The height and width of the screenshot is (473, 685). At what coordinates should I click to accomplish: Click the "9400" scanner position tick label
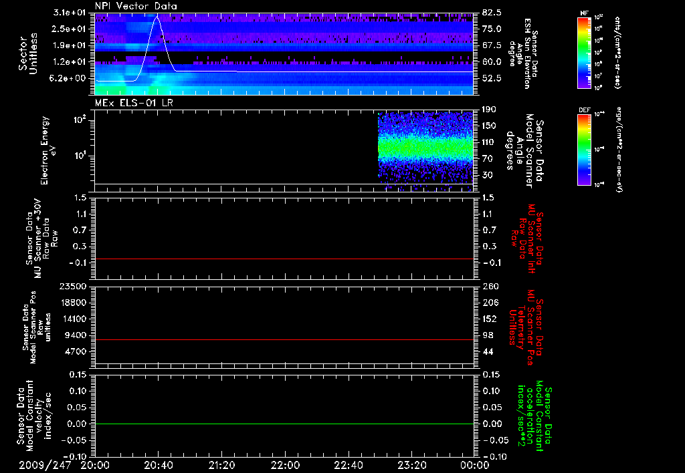[77, 335]
